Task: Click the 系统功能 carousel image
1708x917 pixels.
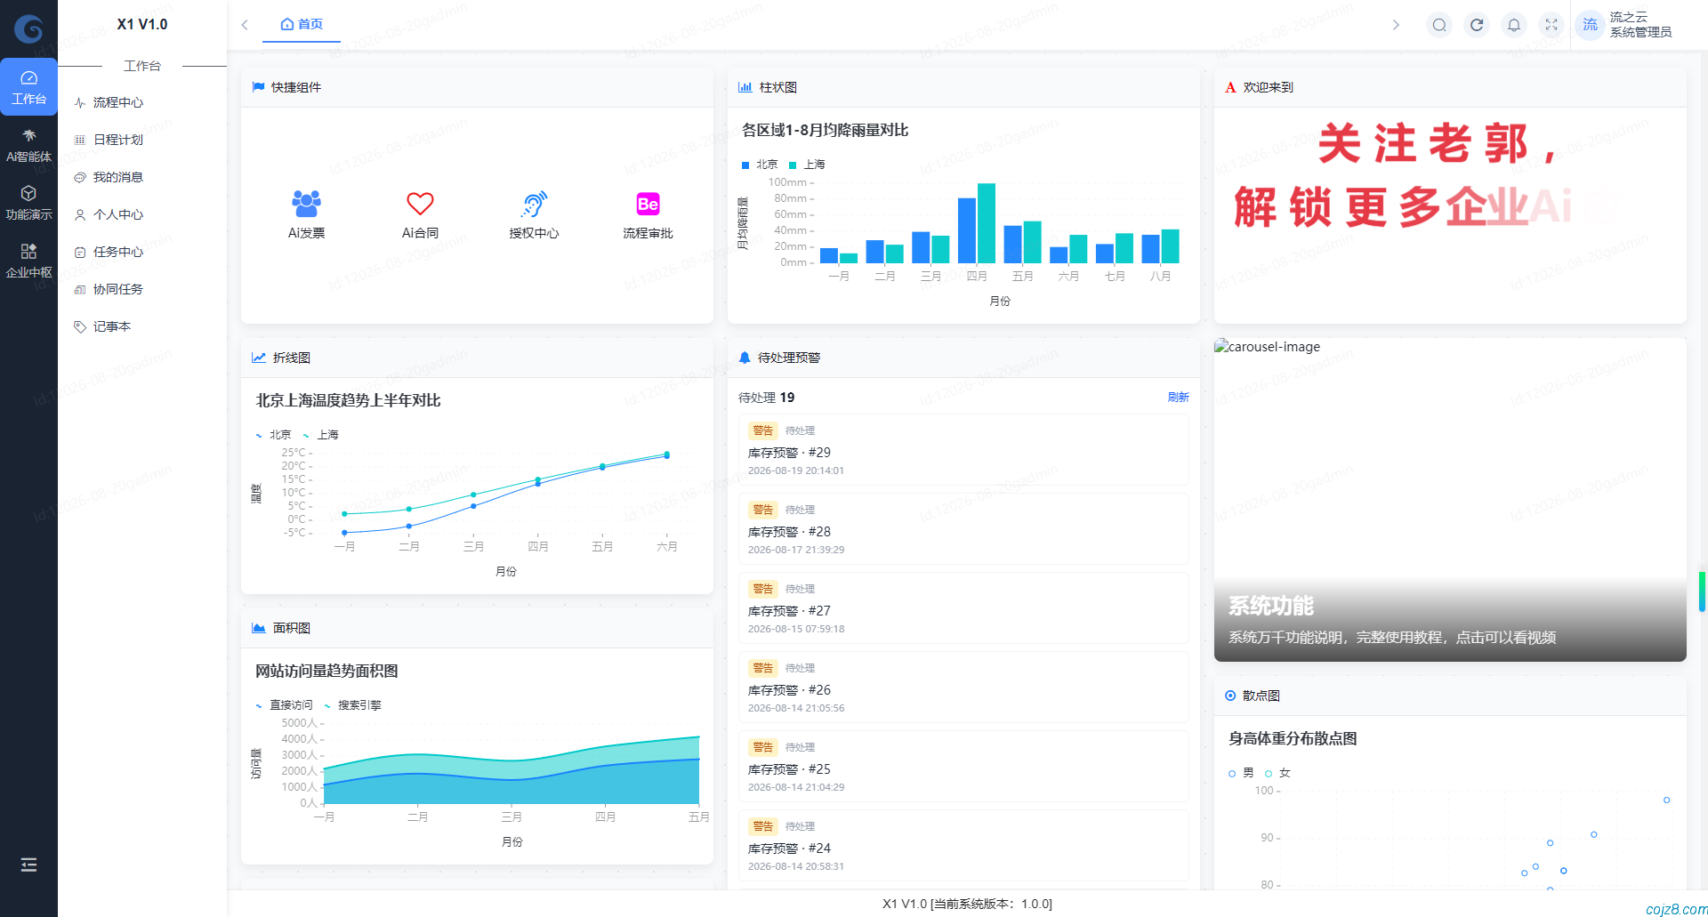Action: pos(1450,500)
